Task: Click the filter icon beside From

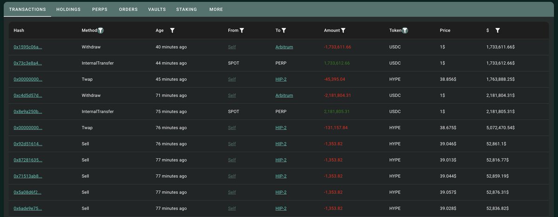Action: click(x=242, y=31)
